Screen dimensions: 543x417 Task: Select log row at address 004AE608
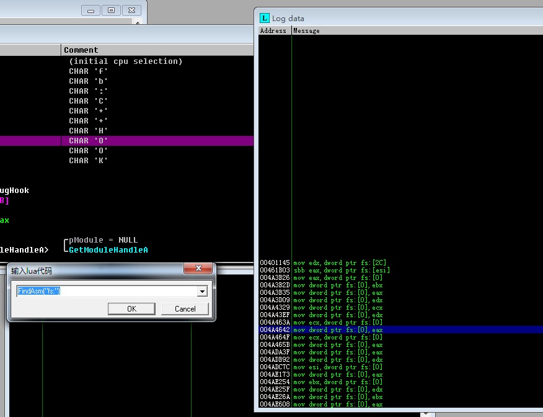click(400, 404)
